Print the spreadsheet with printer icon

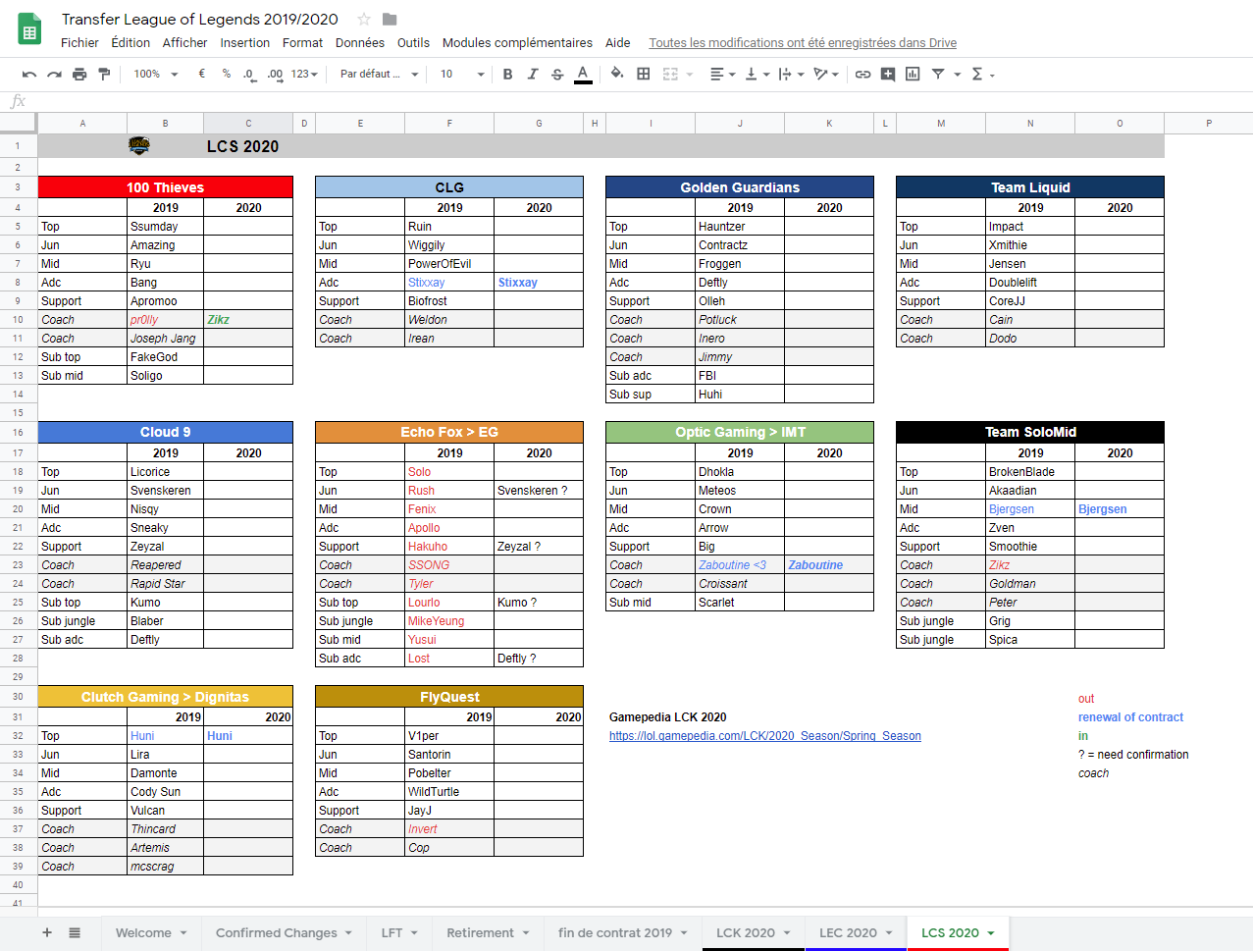tap(79, 75)
